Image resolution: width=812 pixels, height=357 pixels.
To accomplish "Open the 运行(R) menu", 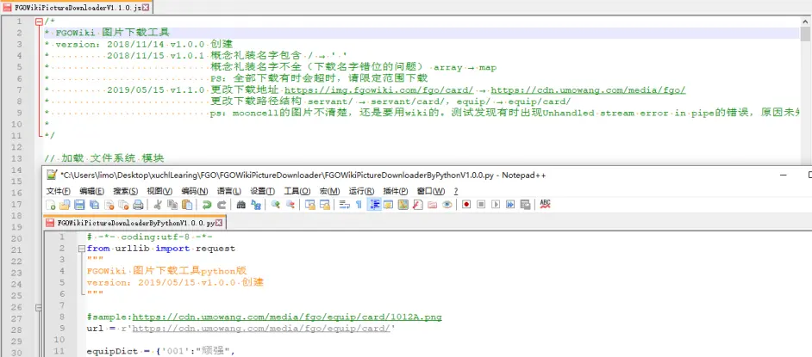I will [361, 191].
